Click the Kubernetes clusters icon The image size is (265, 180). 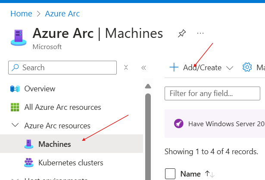point(29,163)
